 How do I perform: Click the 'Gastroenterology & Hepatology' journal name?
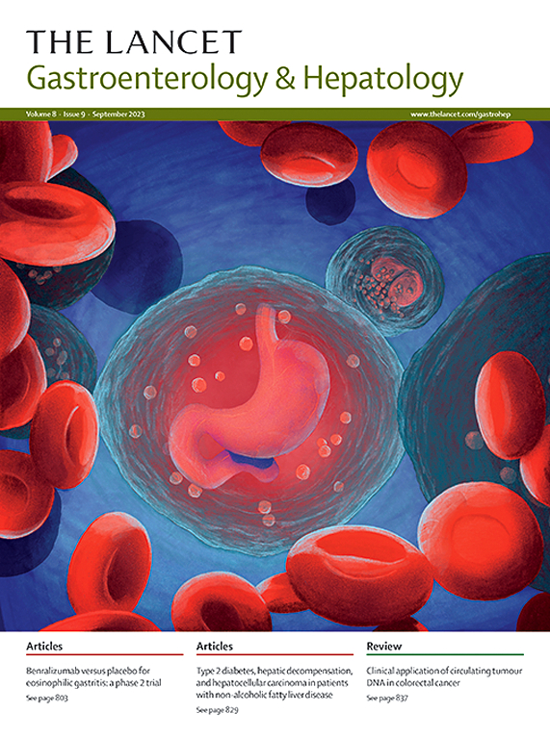click(x=245, y=80)
